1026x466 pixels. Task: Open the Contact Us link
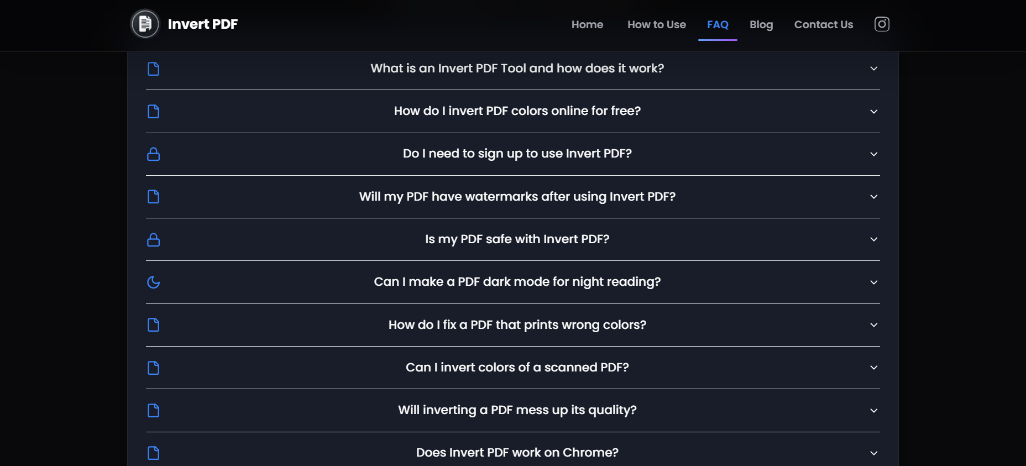tap(824, 24)
